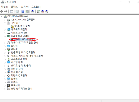Click the warning icon of 알 수 없는 장치
This screenshot has height=102, width=139.
[12, 26]
